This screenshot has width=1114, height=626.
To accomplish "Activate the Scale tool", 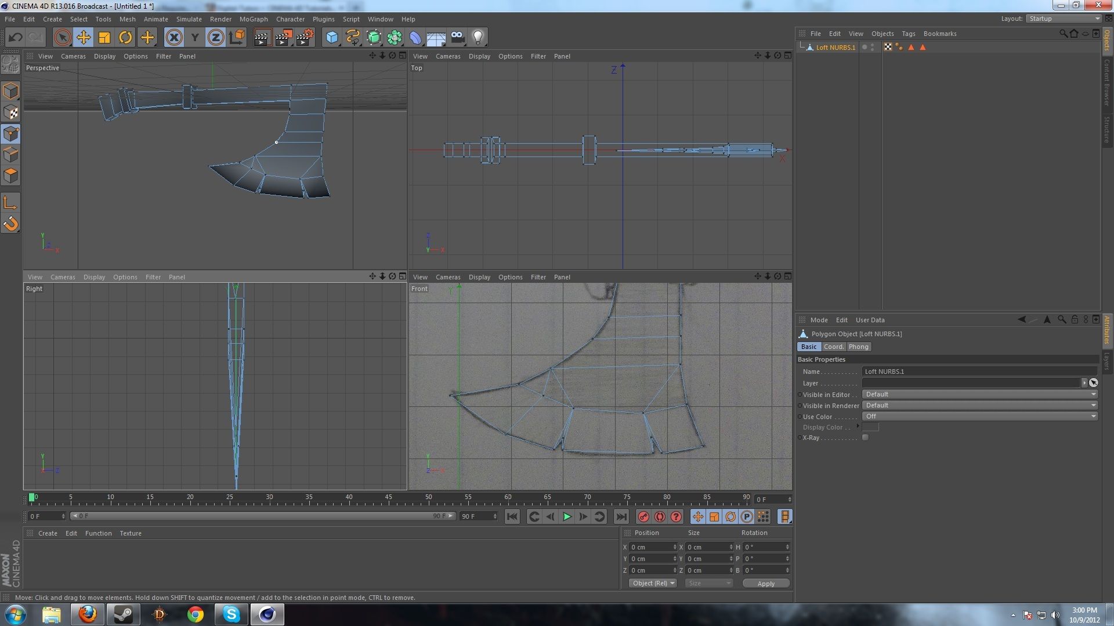I will 104,38.
